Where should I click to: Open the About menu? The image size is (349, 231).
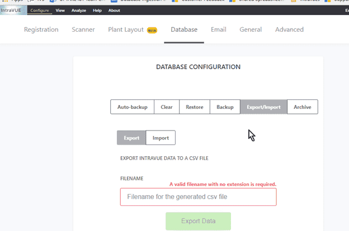coord(114,11)
